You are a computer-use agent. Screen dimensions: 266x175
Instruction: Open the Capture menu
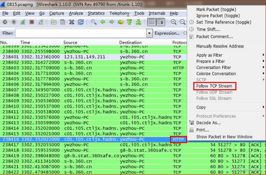tap(57, 13)
